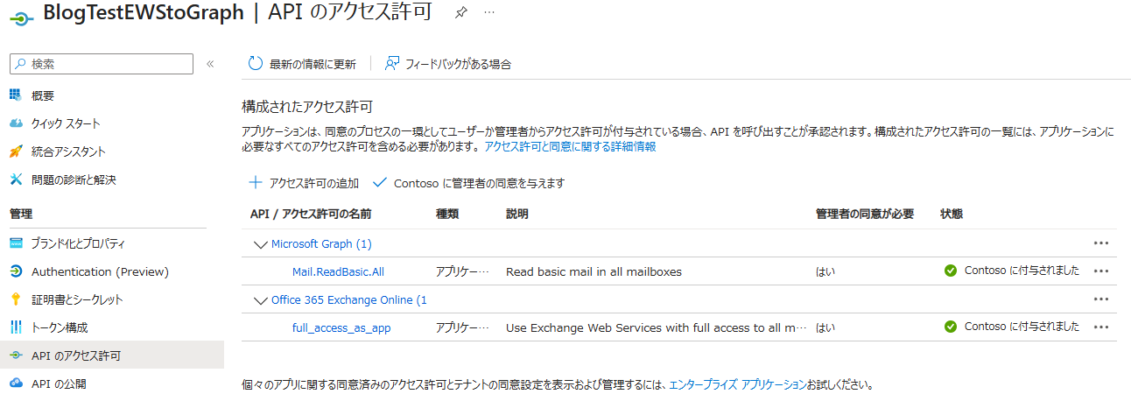
Task: Click the 問題の診断と解決 wrench icon
Action: [16, 179]
